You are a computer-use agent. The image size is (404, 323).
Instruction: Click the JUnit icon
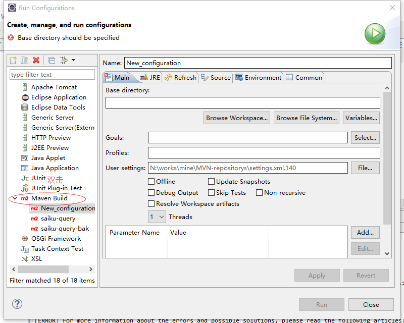(x=25, y=178)
